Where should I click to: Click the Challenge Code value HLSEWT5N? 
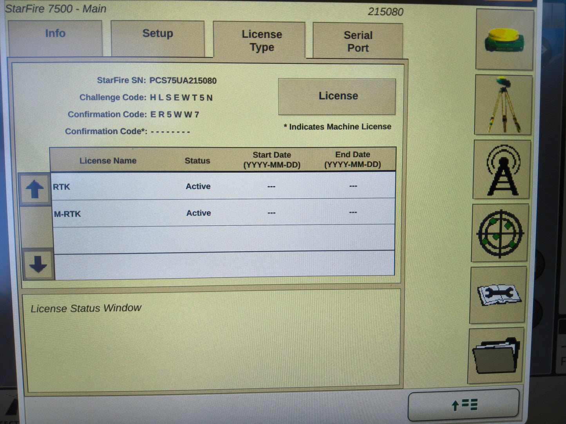[x=181, y=98]
